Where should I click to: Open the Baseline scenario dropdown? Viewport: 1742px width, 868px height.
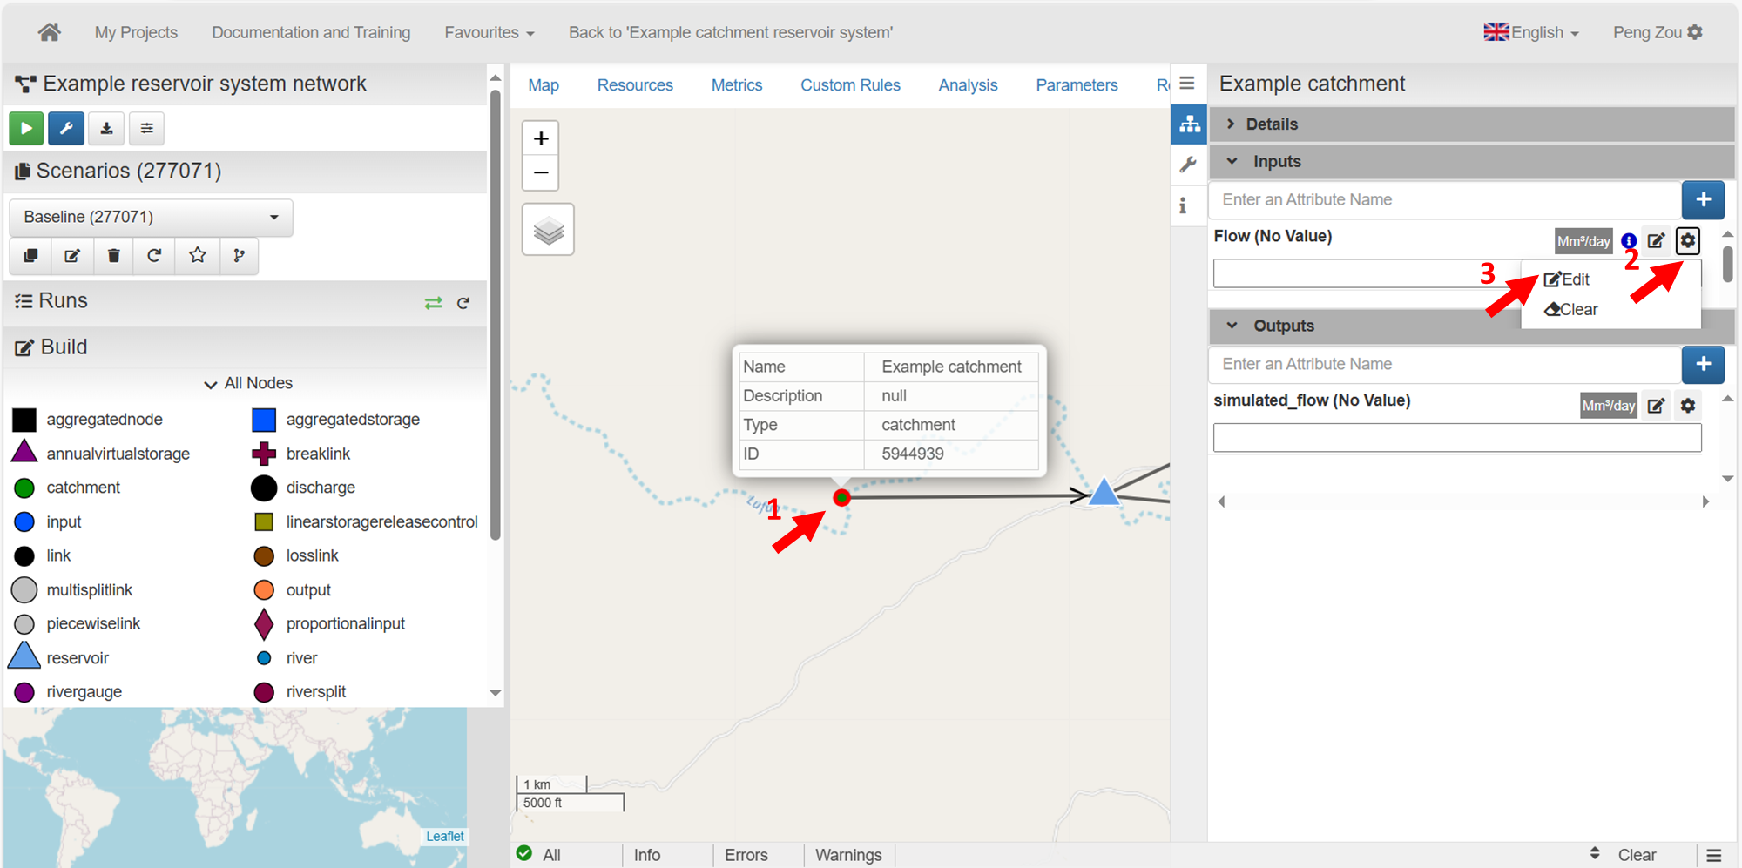click(151, 218)
